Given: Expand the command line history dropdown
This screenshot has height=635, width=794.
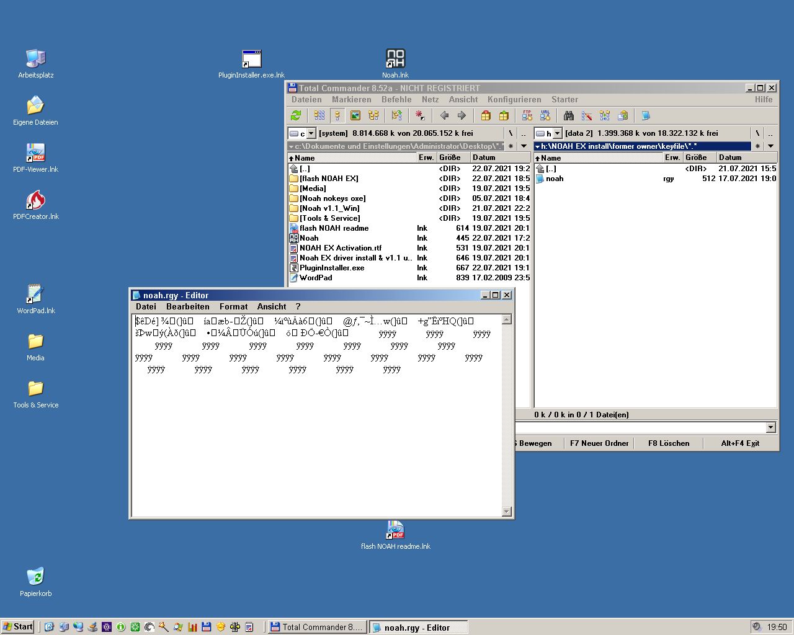Looking at the screenshot, I should pyautogui.click(x=771, y=427).
